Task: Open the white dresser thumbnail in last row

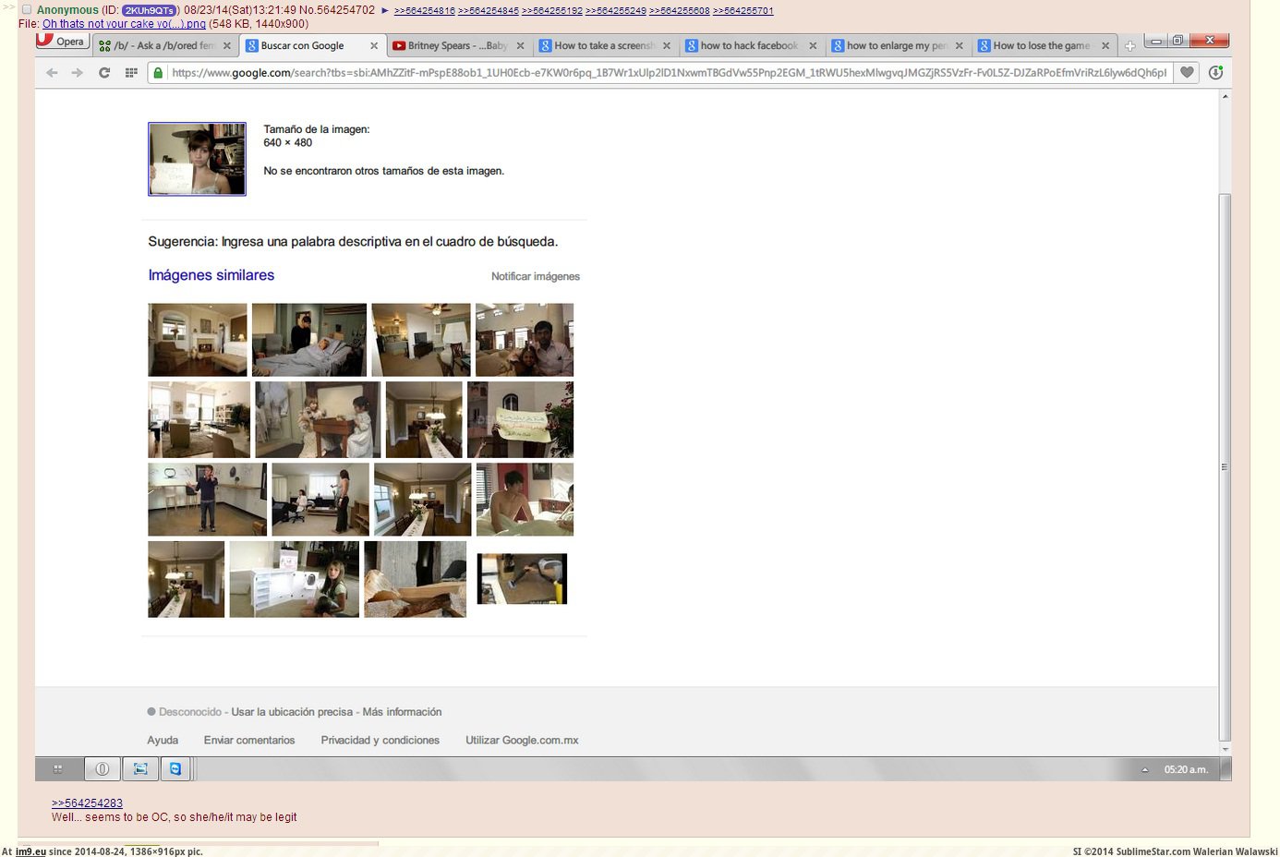Action: (x=294, y=579)
